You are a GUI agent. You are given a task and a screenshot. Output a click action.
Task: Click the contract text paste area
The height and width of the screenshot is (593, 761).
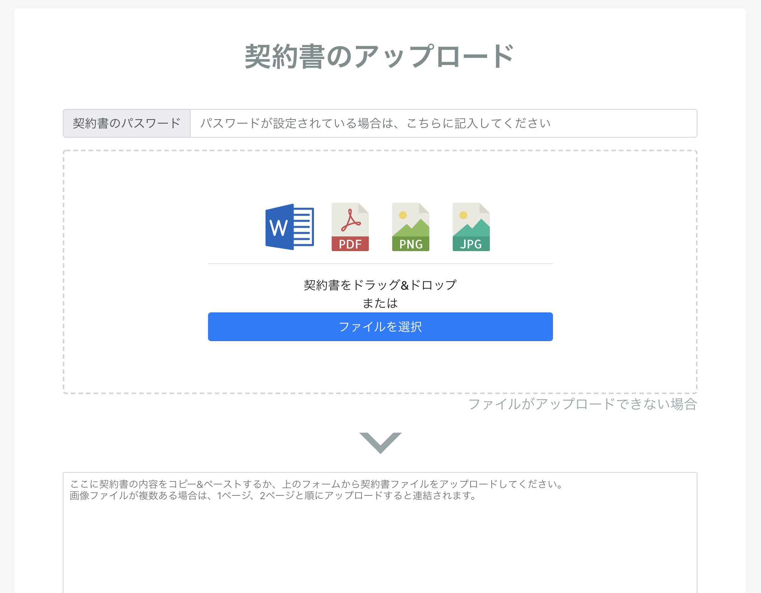[x=380, y=532]
